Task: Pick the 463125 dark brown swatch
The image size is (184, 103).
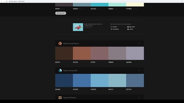Action: coord(64,53)
